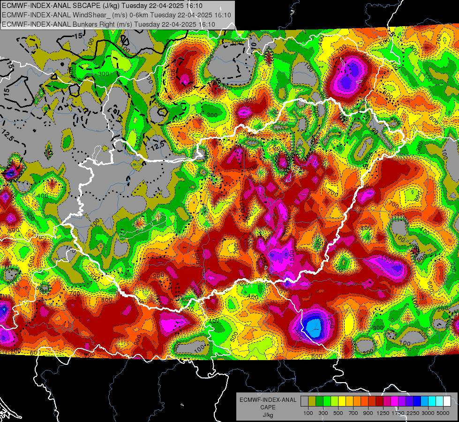Click the CAPE label in the legend
459x422 pixels.
click(268, 407)
